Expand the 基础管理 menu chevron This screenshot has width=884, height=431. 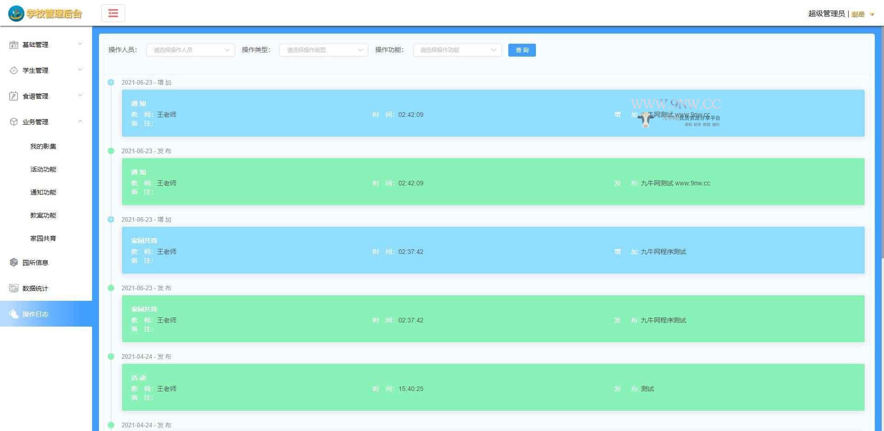pyautogui.click(x=80, y=44)
